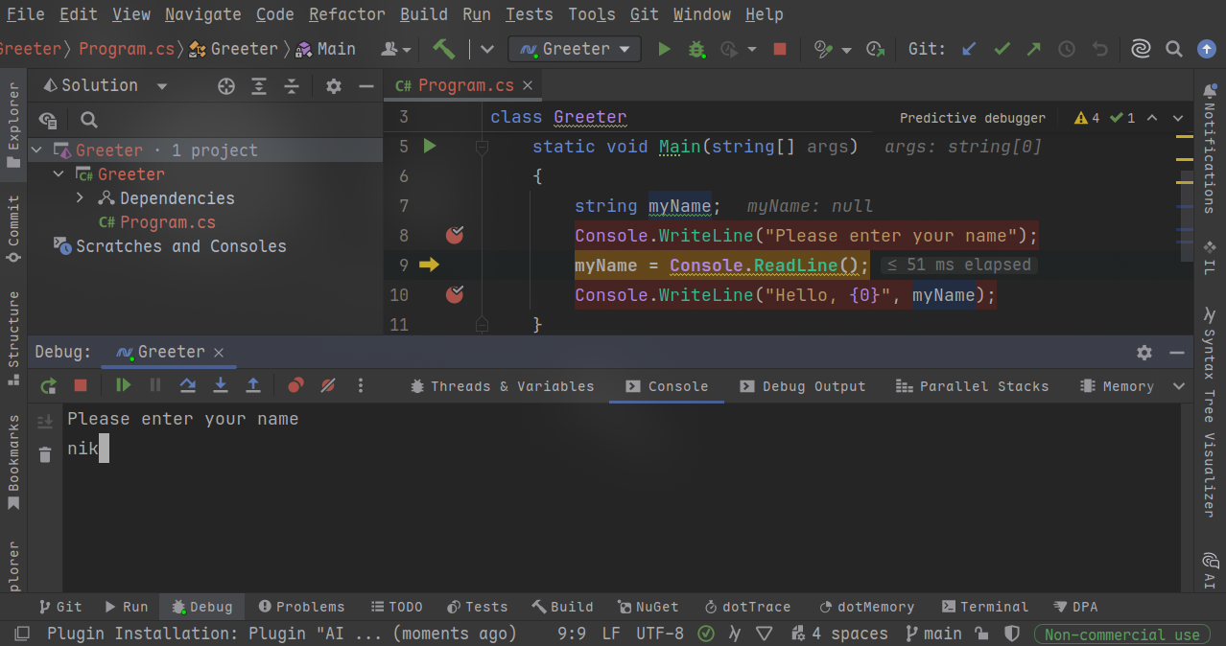Click the Step Over debug icon

[x=188, y=385]
